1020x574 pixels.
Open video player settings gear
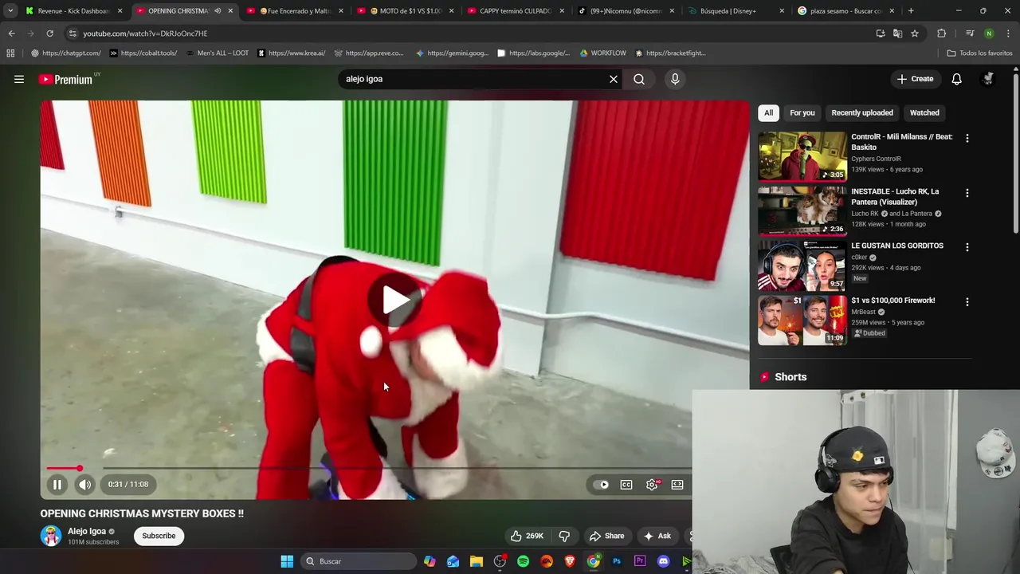pos(652,485)
